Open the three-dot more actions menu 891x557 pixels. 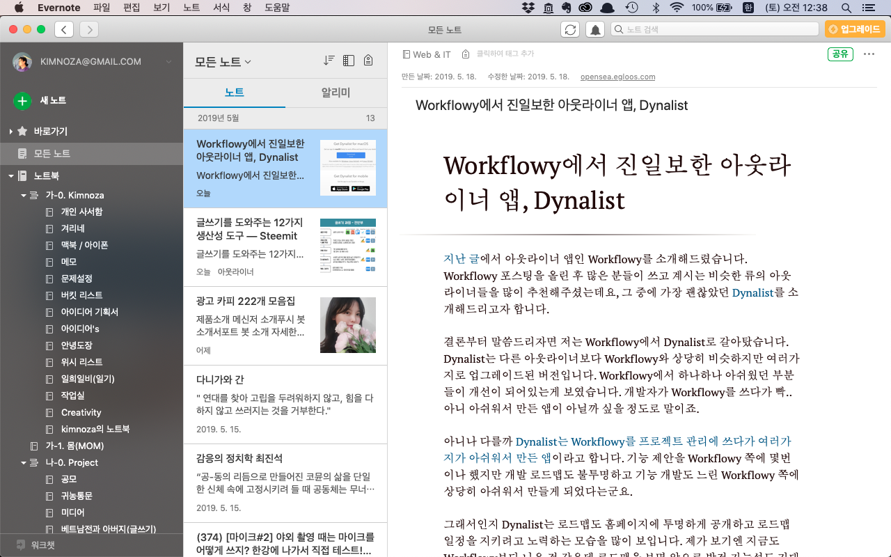pyautogui.click(x=869, y=54)
